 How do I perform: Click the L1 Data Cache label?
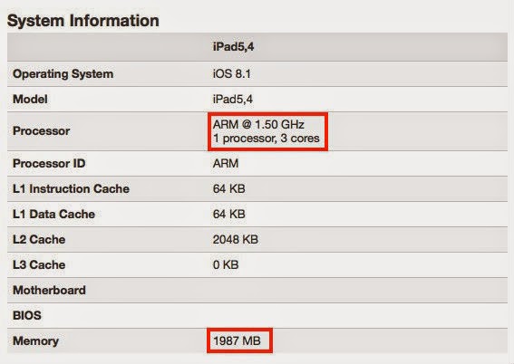point(53,214)
